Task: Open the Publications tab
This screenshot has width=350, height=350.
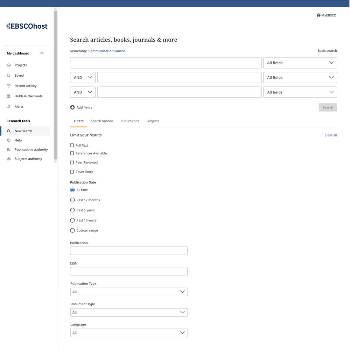Action: [130, 121]
